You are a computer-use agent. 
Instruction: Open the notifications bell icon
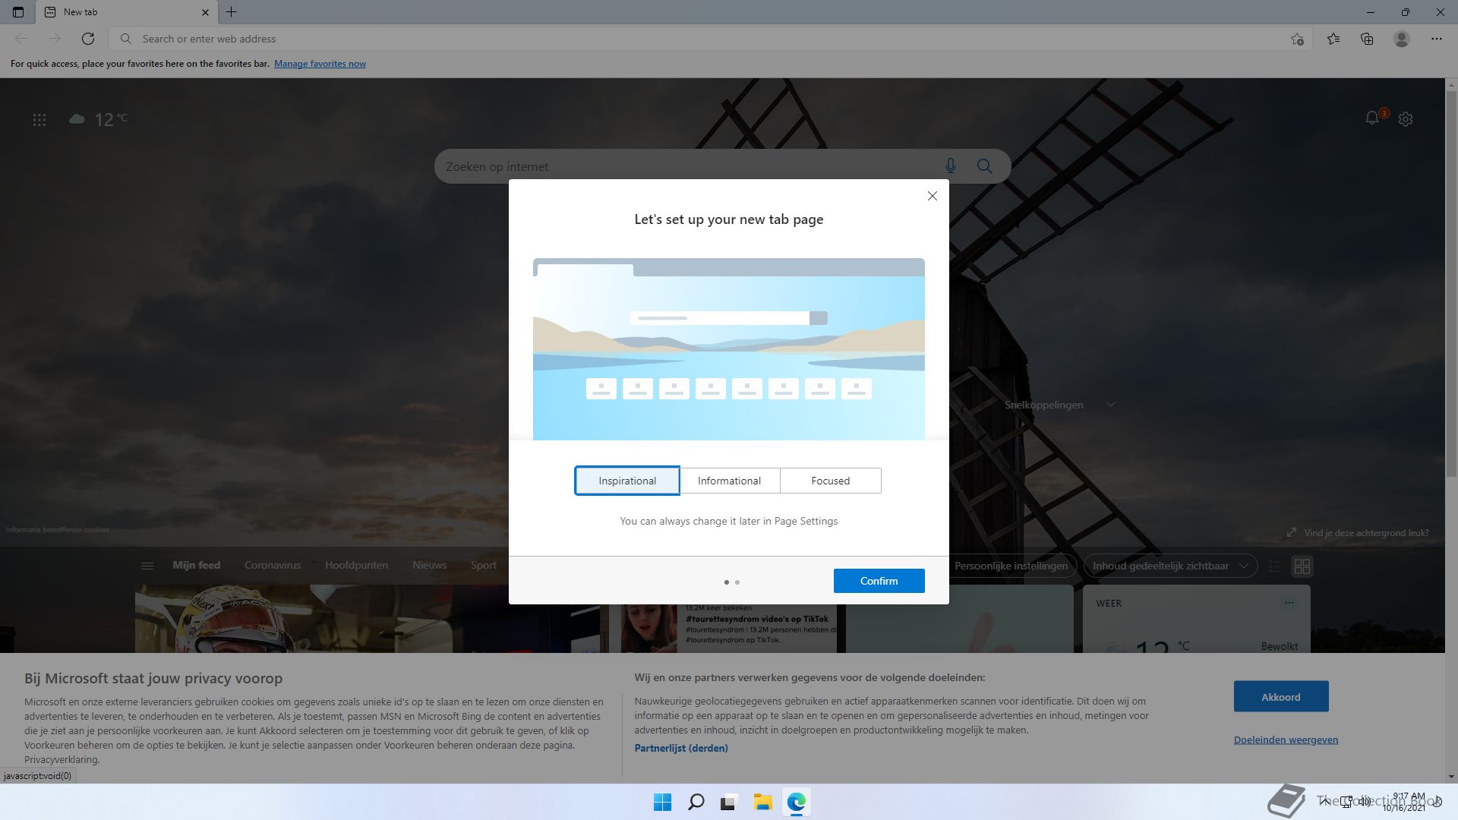[1372, 118]
